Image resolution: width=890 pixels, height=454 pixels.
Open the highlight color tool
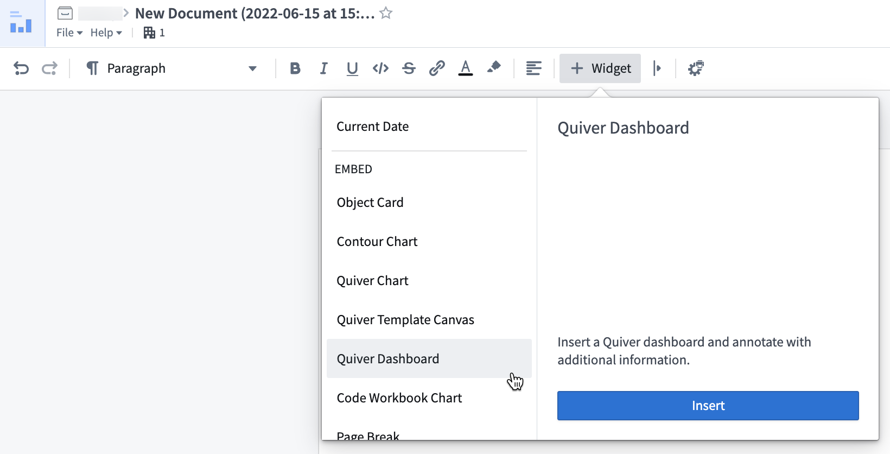pyautogui.click(x=494, y=67)
